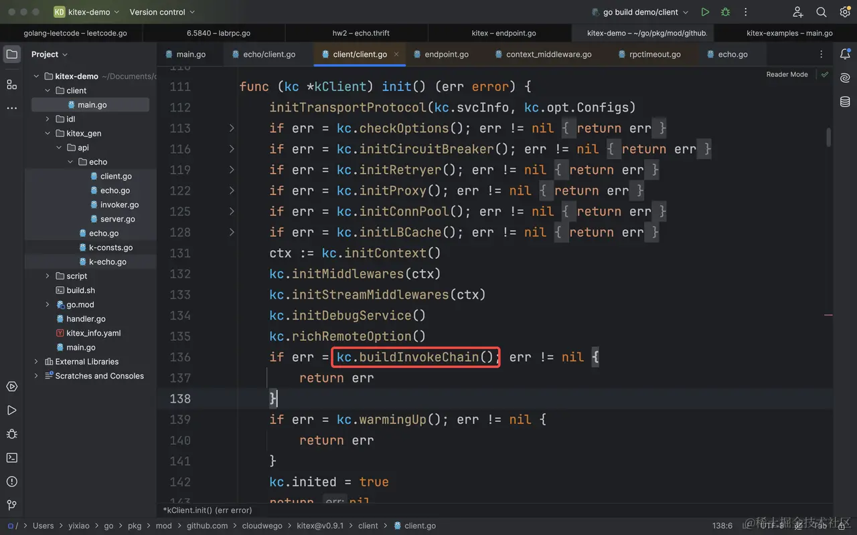Switch to hw2 – echo.thrift window tab
The height and width of the screenshot is (535, 857).
[361, 33]
